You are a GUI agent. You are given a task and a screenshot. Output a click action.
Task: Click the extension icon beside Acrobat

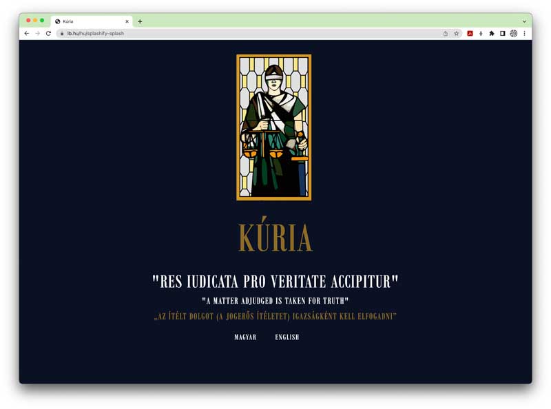tap(481, 34)
